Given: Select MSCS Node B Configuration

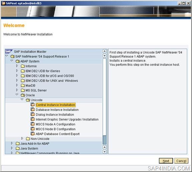Looking at the screenshot, I should (x=56, y=129).
